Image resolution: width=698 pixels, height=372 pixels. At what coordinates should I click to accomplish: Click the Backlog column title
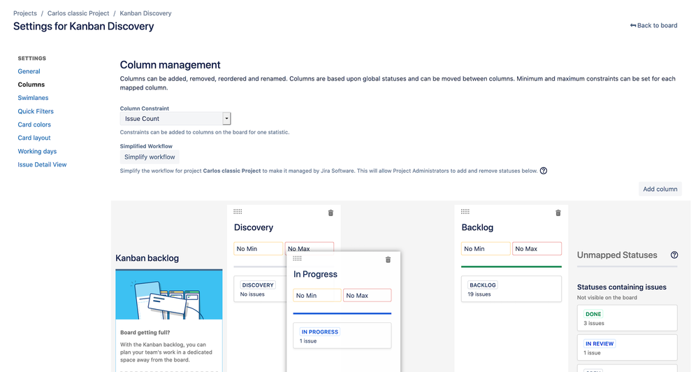tap(477, 228)
